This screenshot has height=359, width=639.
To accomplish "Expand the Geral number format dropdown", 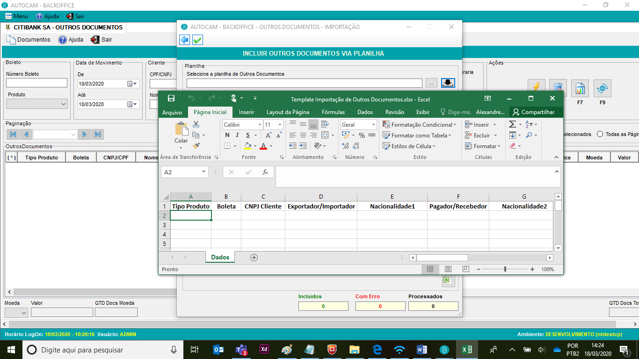I will 373,125.
